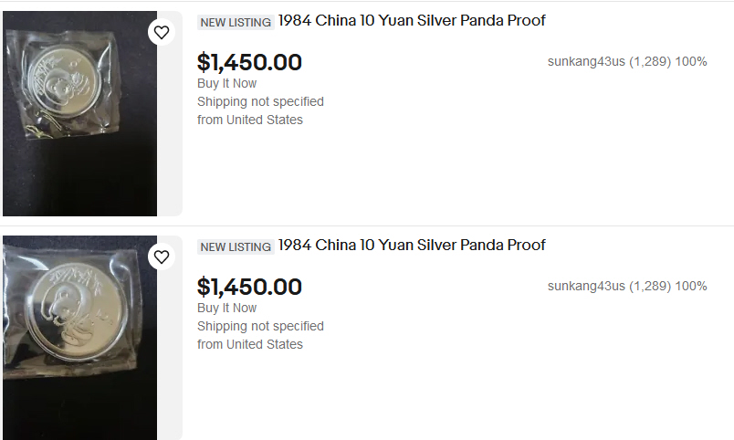Click 'Shipping not specified' on the second listing

point(260,326)
